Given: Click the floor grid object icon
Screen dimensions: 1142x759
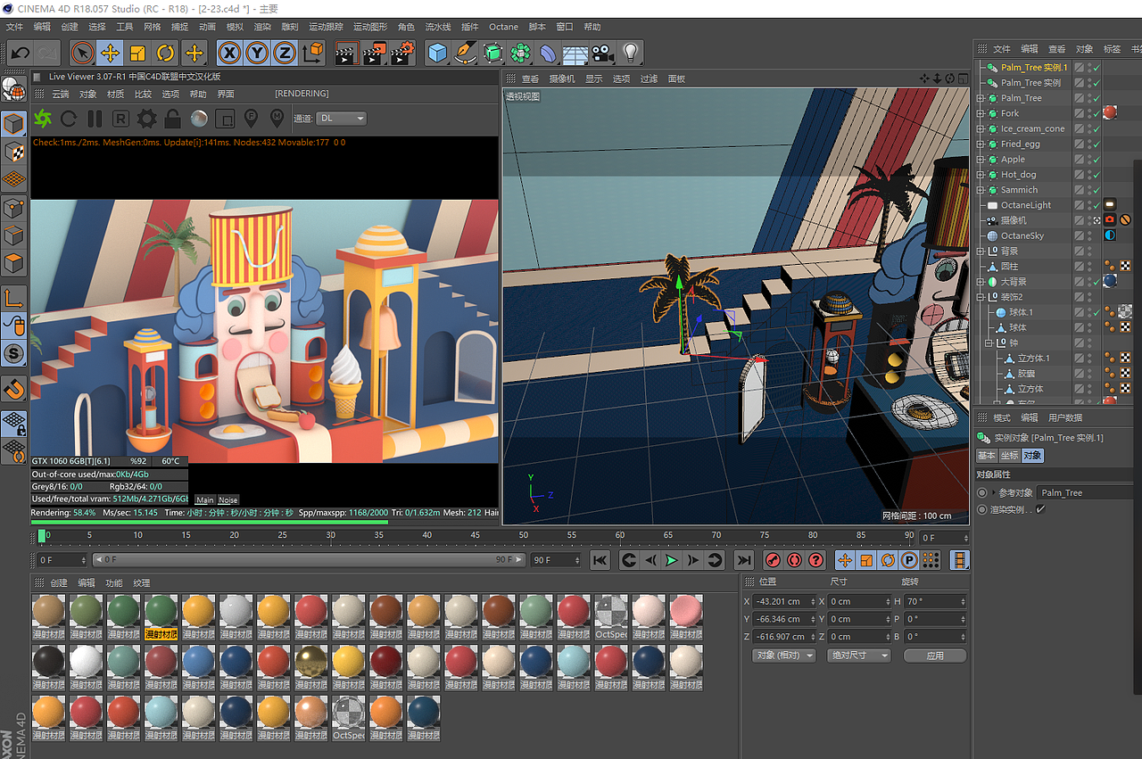Looking at the screenshot, I should (575, 53).
